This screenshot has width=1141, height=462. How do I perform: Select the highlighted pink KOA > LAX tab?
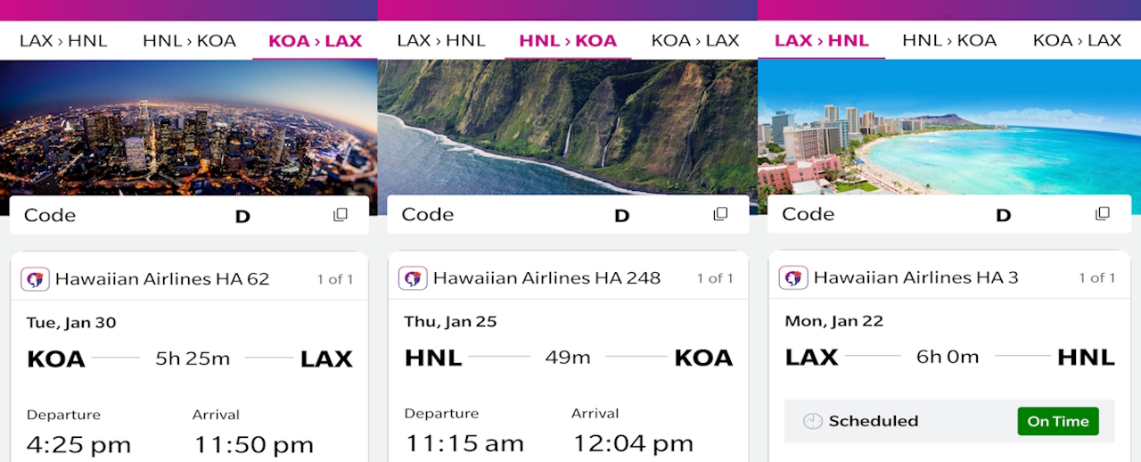point(315,41)
